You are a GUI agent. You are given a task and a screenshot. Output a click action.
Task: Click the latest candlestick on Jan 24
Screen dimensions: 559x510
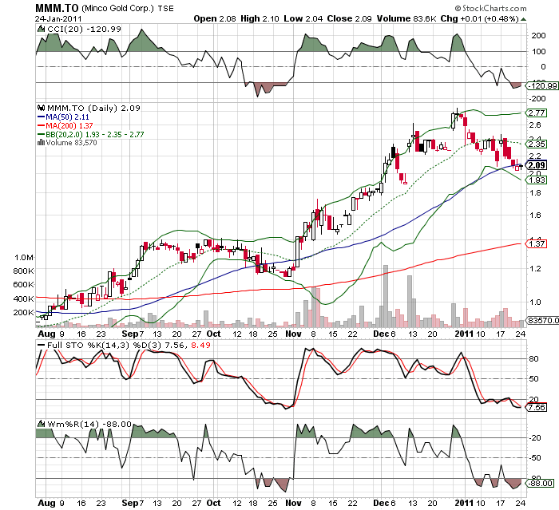coord(521,166)
